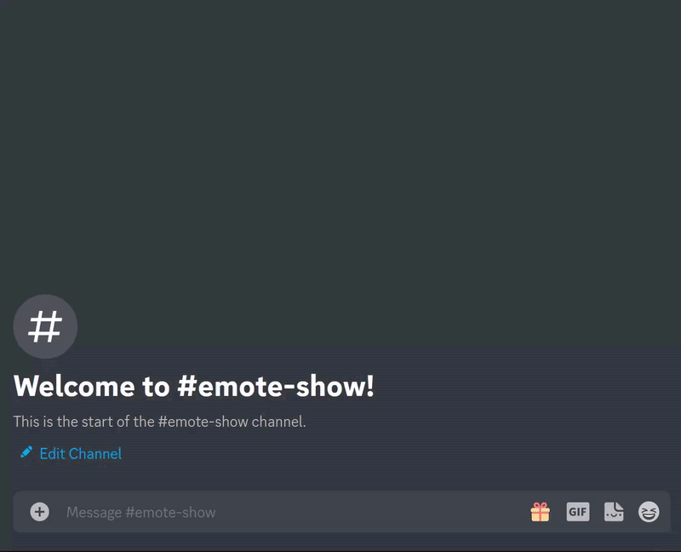This screenshot has width=681, height=552.
Task: Open the GIF picker
Action: (x=578, y=512)
